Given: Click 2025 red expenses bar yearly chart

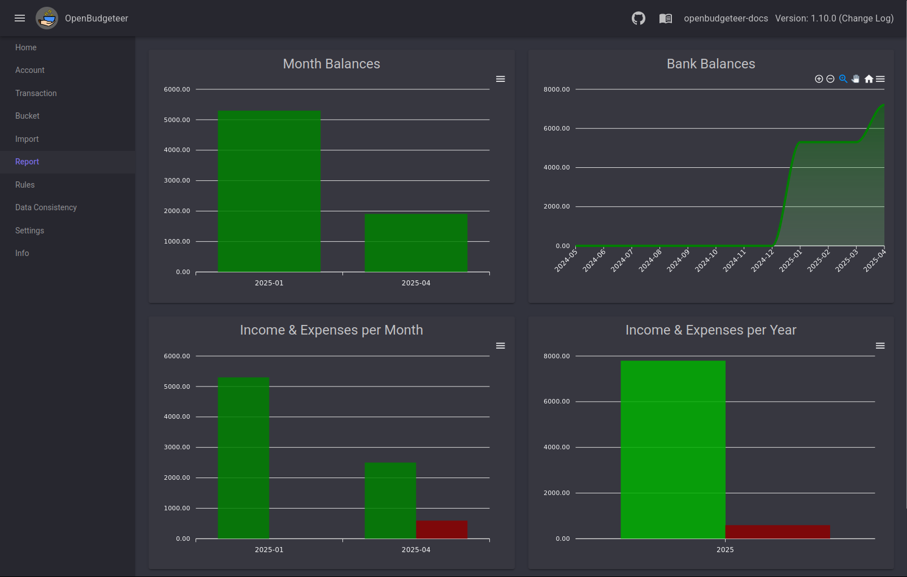Looking at the screenshot, I should (778, 532).
